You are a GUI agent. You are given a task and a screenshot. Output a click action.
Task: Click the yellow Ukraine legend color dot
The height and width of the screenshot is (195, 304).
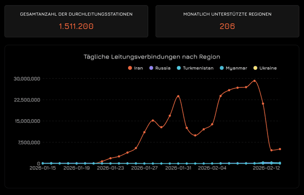click(255, 68)
